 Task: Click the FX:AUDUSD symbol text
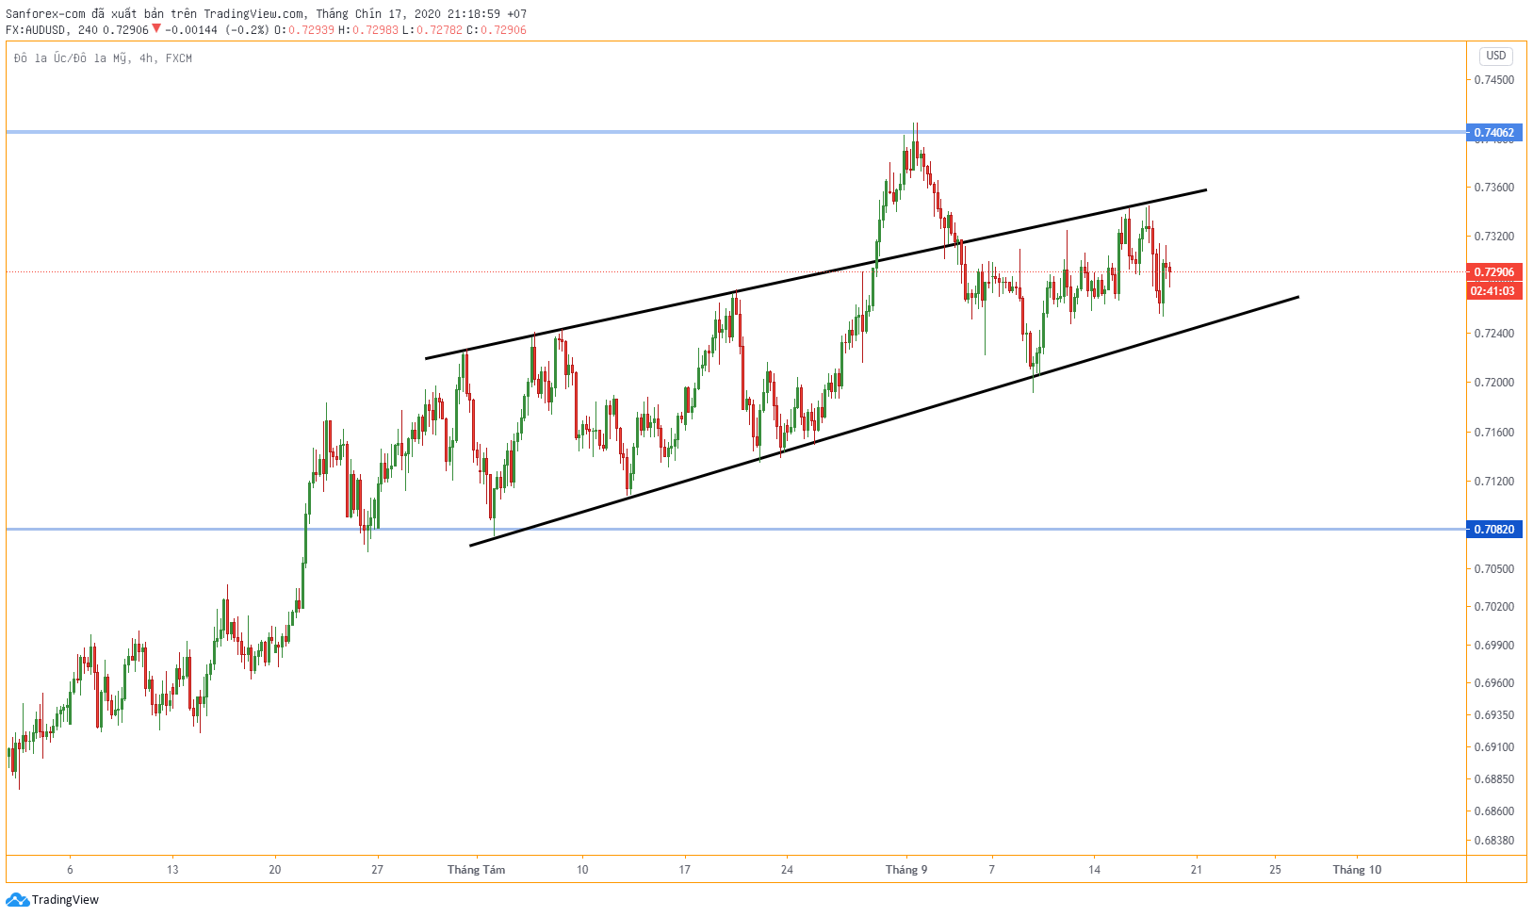tap(38, 29)
